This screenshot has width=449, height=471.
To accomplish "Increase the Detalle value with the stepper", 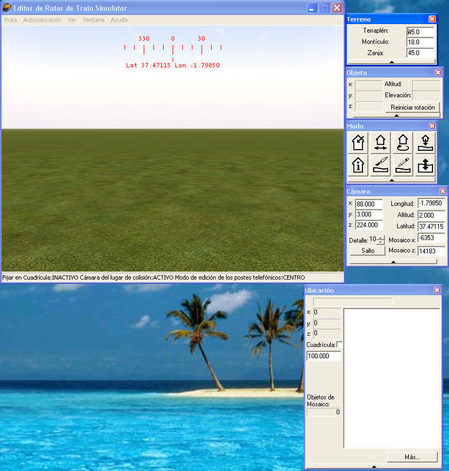I will 381,237.
